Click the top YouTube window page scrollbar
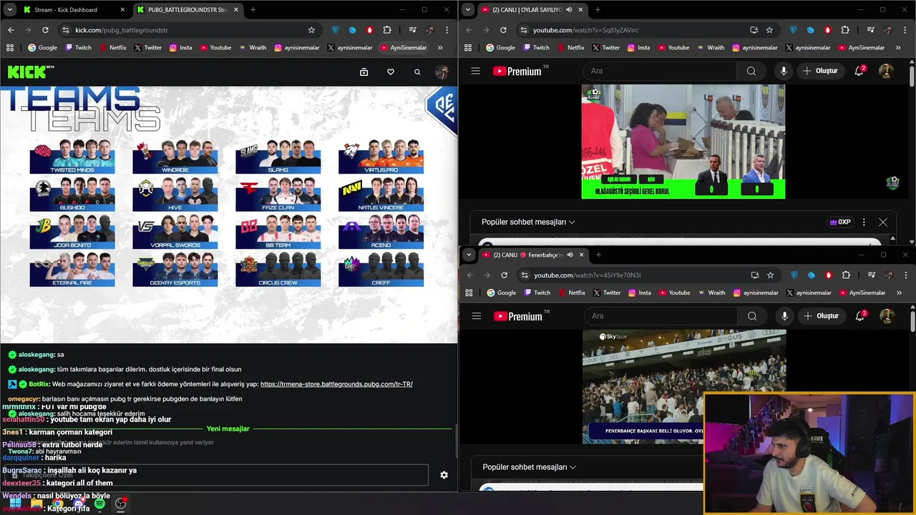This screenshot has height=515, width=916. click(x=912, y=77)
